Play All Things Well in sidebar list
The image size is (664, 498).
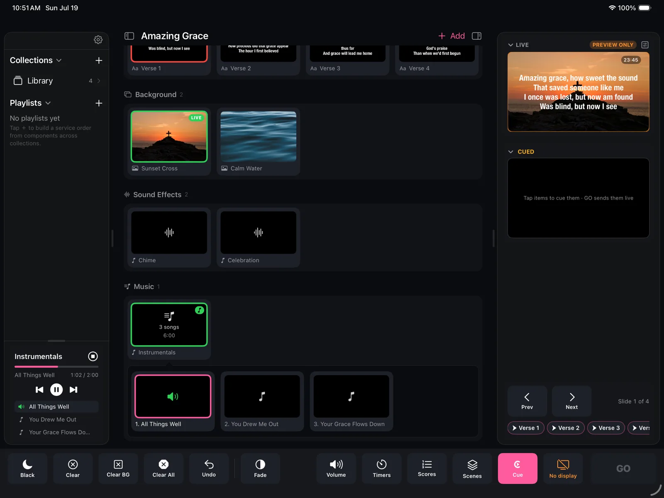[56, 407]
